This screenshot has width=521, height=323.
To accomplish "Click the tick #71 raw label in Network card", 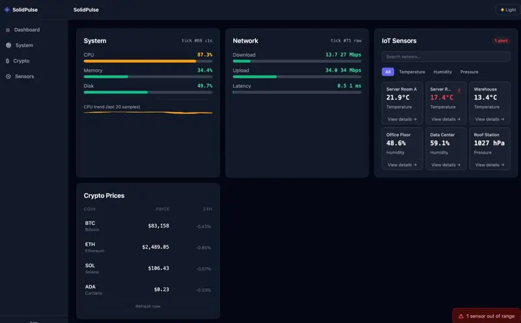I will point(346,40).
